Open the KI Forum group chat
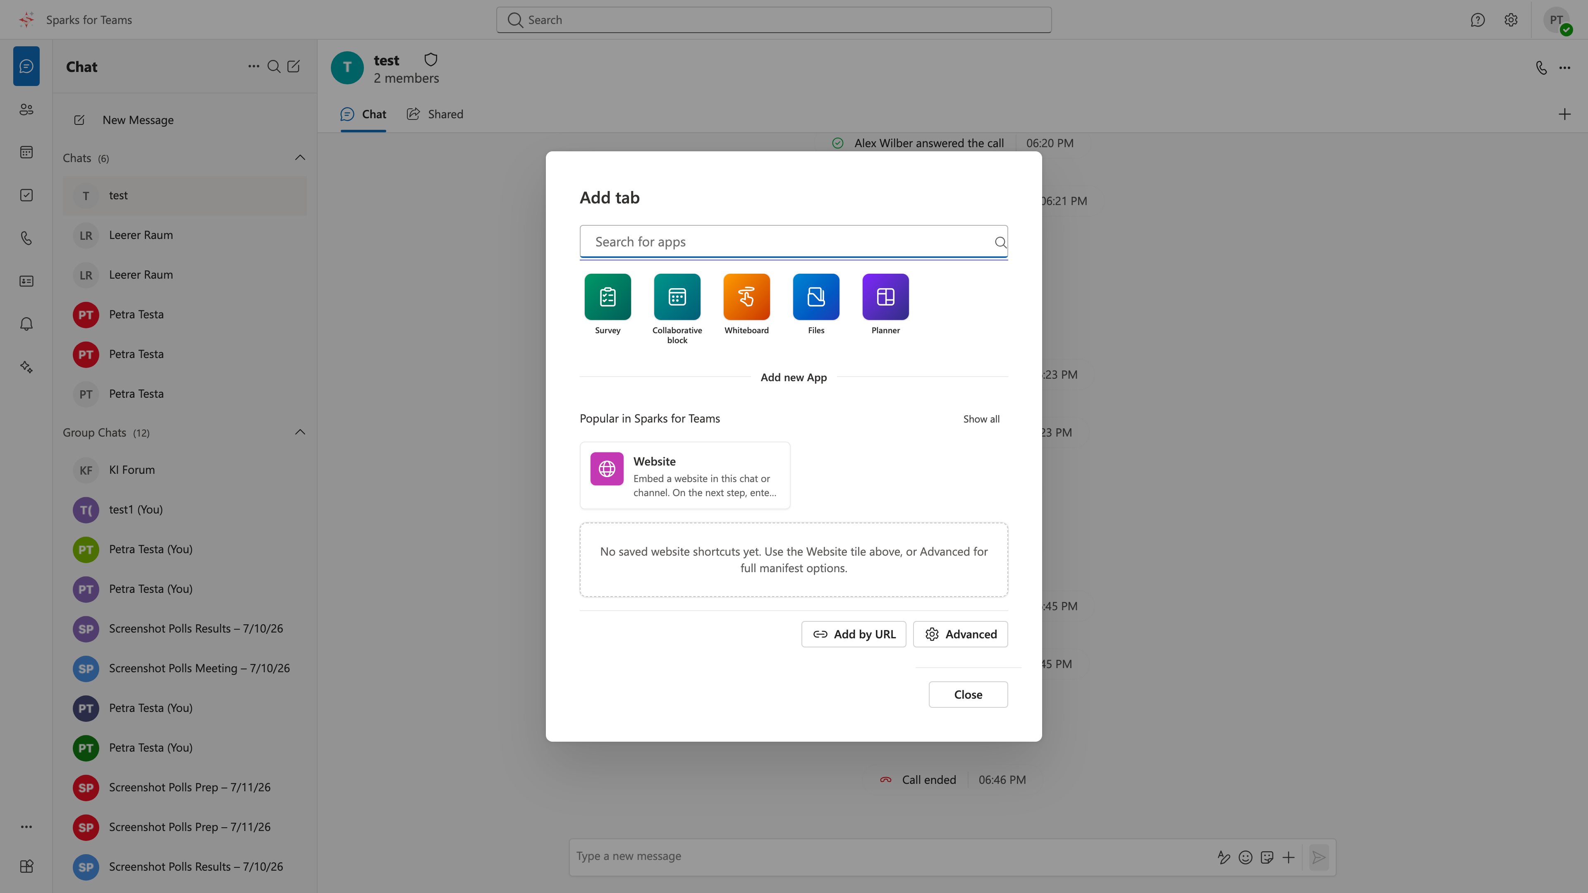 (184, 470)
